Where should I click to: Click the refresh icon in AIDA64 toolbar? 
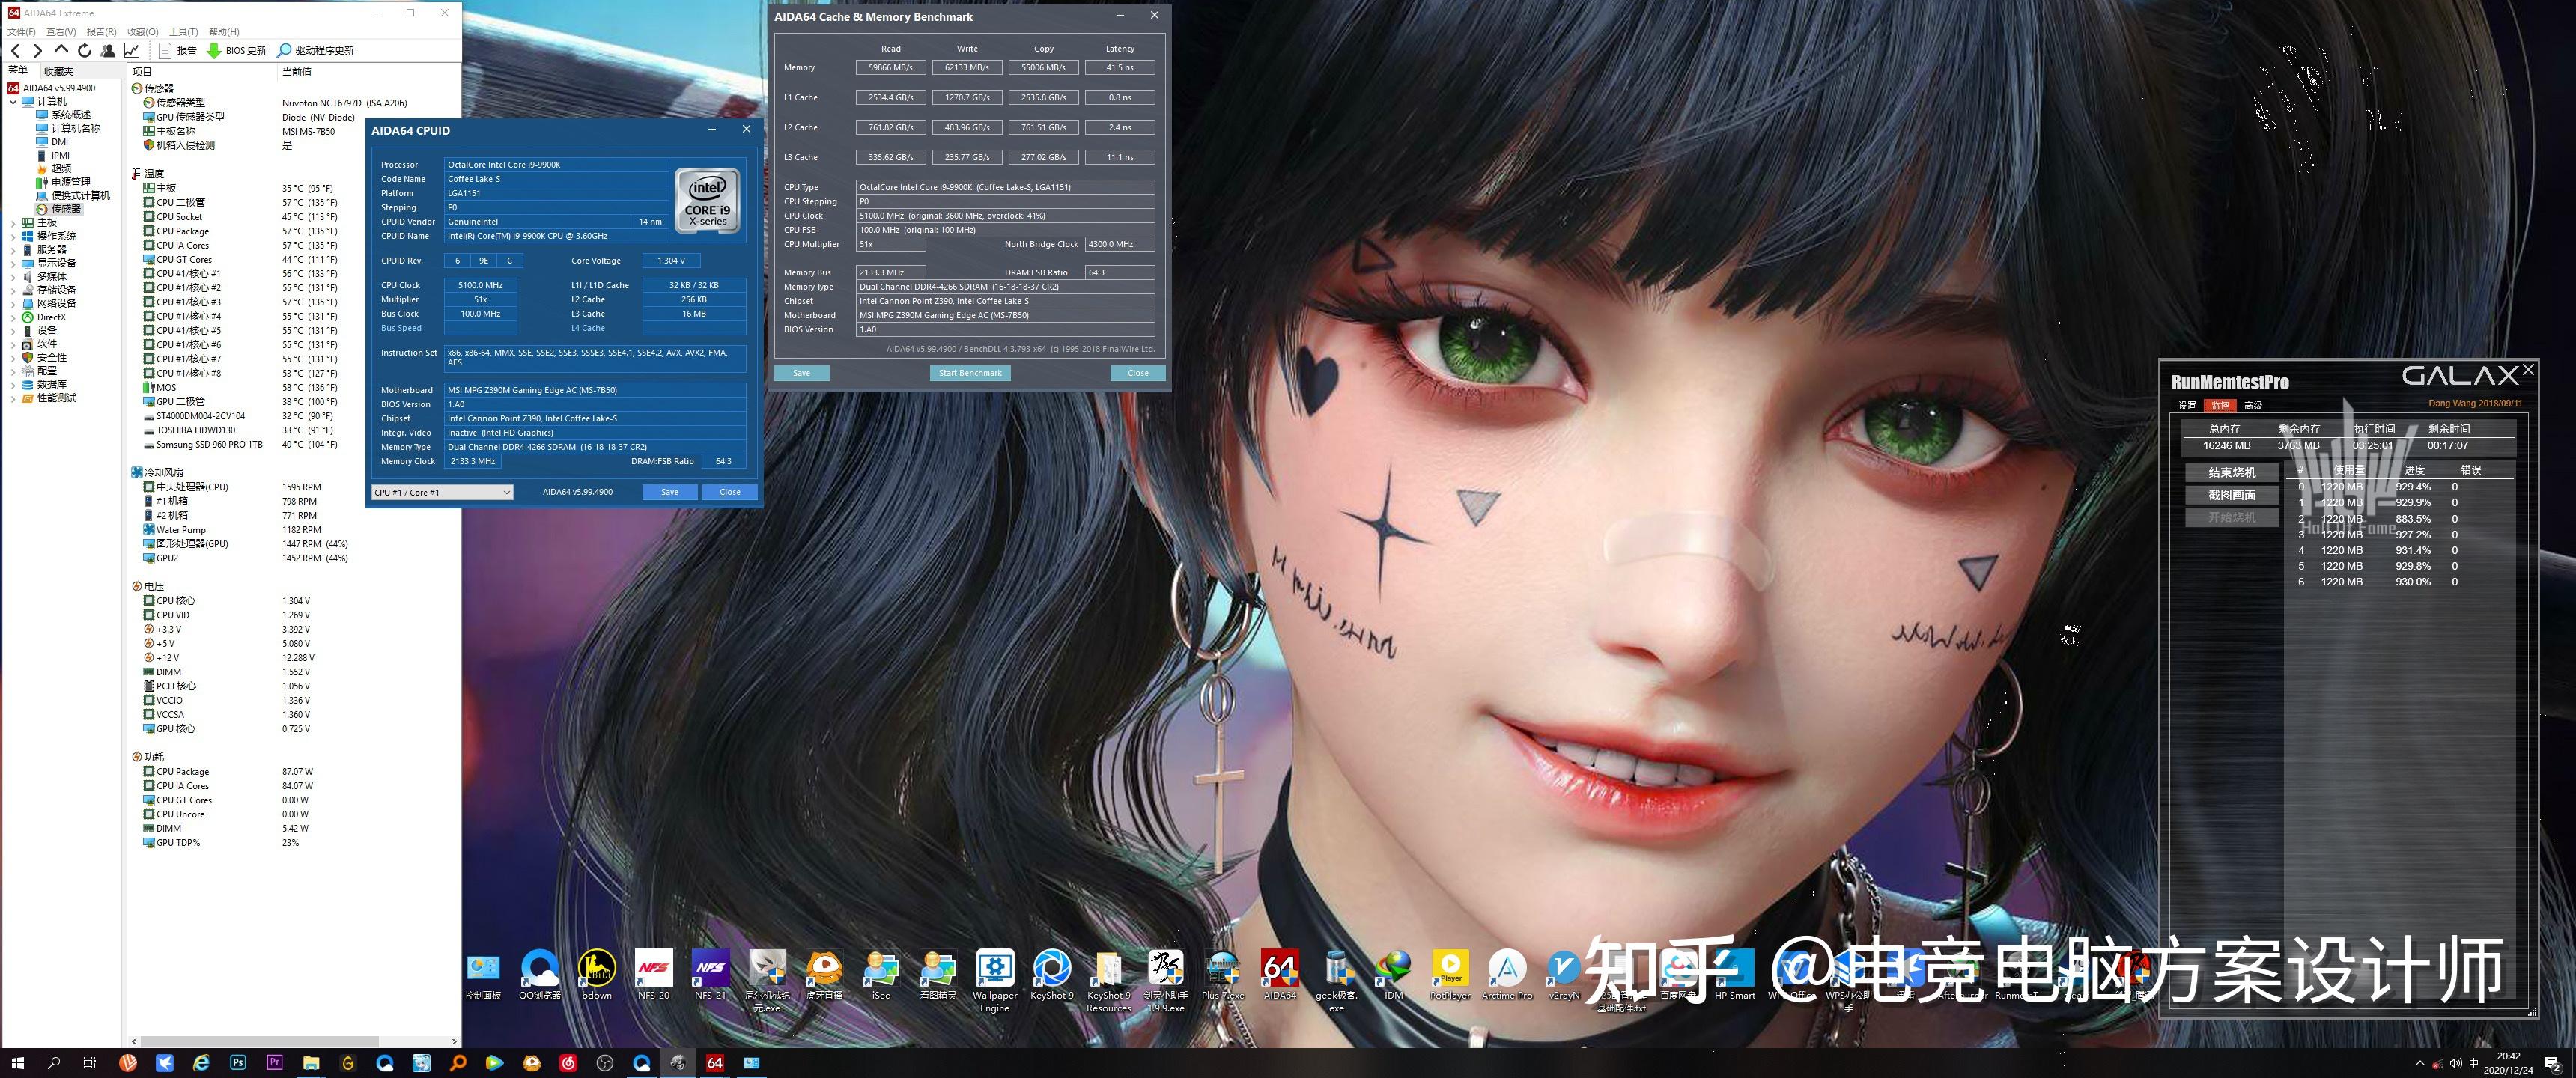click(85, 50)
